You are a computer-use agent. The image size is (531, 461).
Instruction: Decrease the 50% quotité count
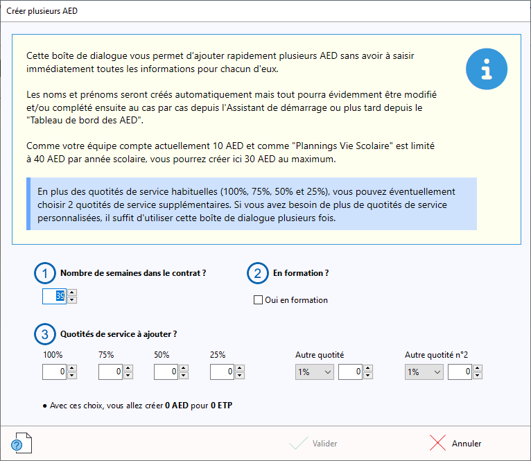(x=184, y=376)
